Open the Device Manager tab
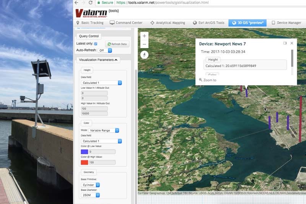The height and width of the screenshot is (204, 306). (x=286, y=23)
